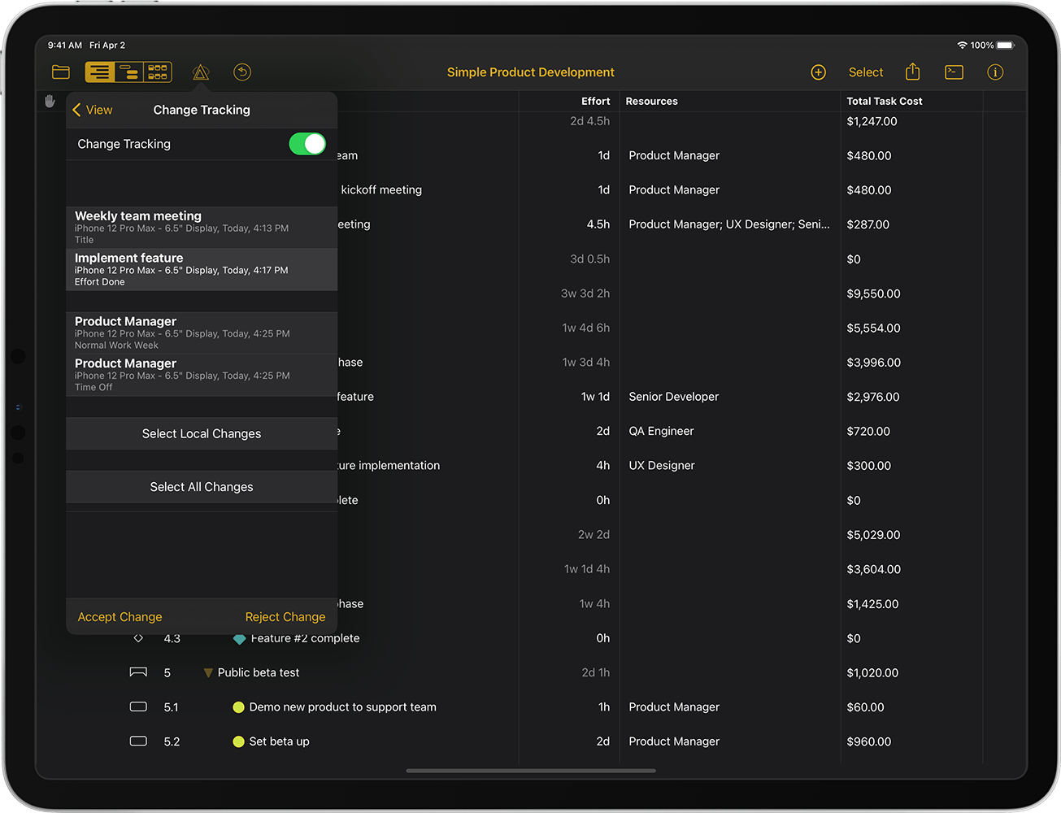Tap the Effort column header
This screenshot has width=1061, height=813.
(x=595, y=102)
